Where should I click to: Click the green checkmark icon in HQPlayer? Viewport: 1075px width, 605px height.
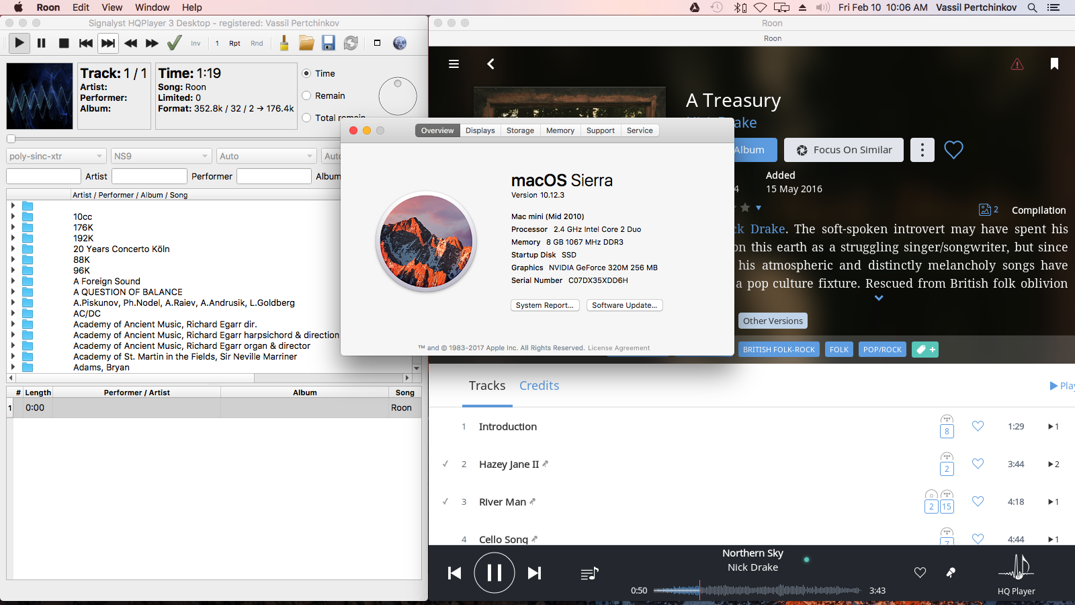click(175, 43)
